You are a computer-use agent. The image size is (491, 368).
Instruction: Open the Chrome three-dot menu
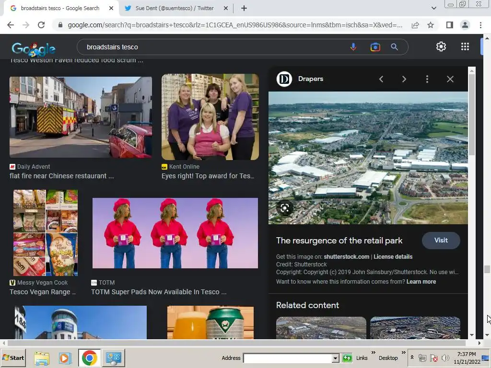click(480, 25)
